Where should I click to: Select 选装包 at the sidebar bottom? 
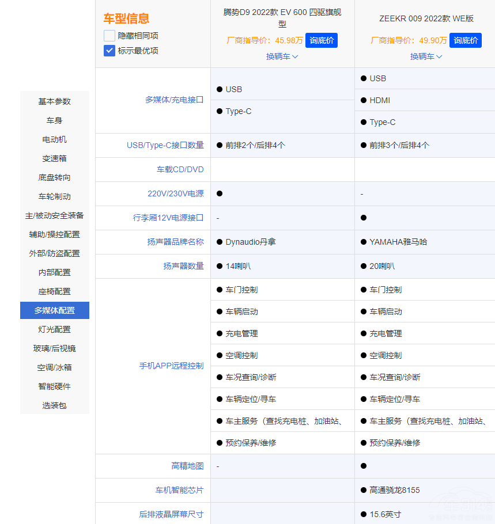pyautogui.click(x=54, y=405)
